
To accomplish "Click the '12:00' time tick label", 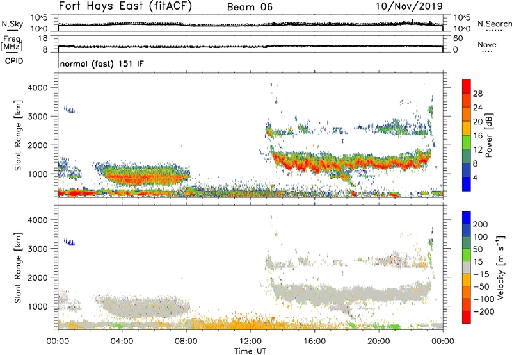I will 250,342.
